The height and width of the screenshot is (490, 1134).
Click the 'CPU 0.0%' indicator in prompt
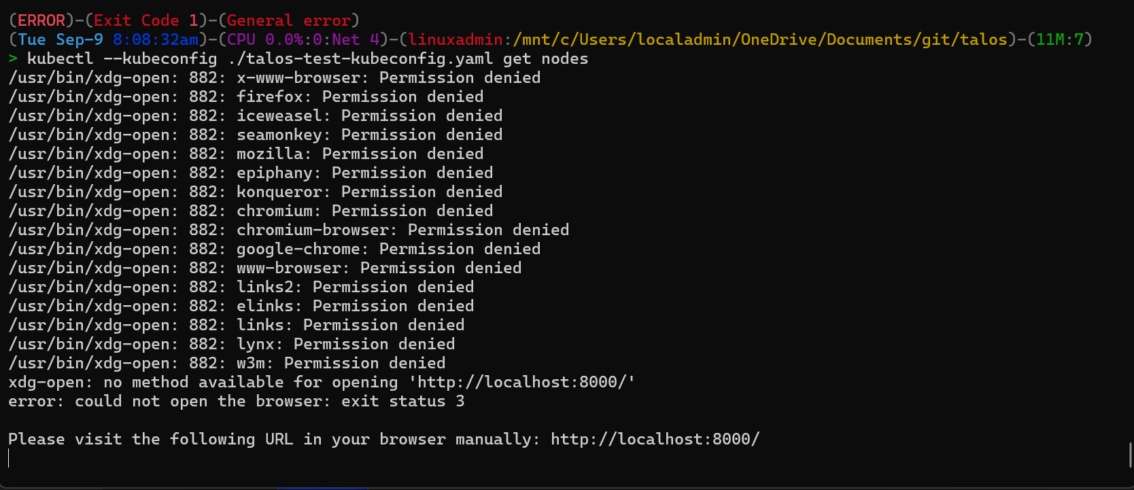point(264,39)
